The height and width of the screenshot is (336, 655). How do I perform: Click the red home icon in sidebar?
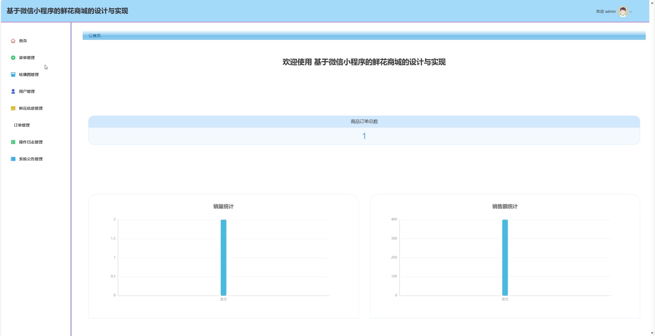click(x=13, y=41)
